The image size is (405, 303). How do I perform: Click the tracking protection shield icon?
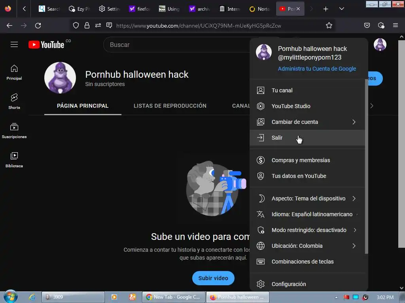pyautogui.click(x=76, y=25)
